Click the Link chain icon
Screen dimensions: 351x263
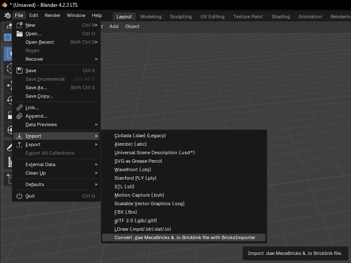click(x=19, y=107)
